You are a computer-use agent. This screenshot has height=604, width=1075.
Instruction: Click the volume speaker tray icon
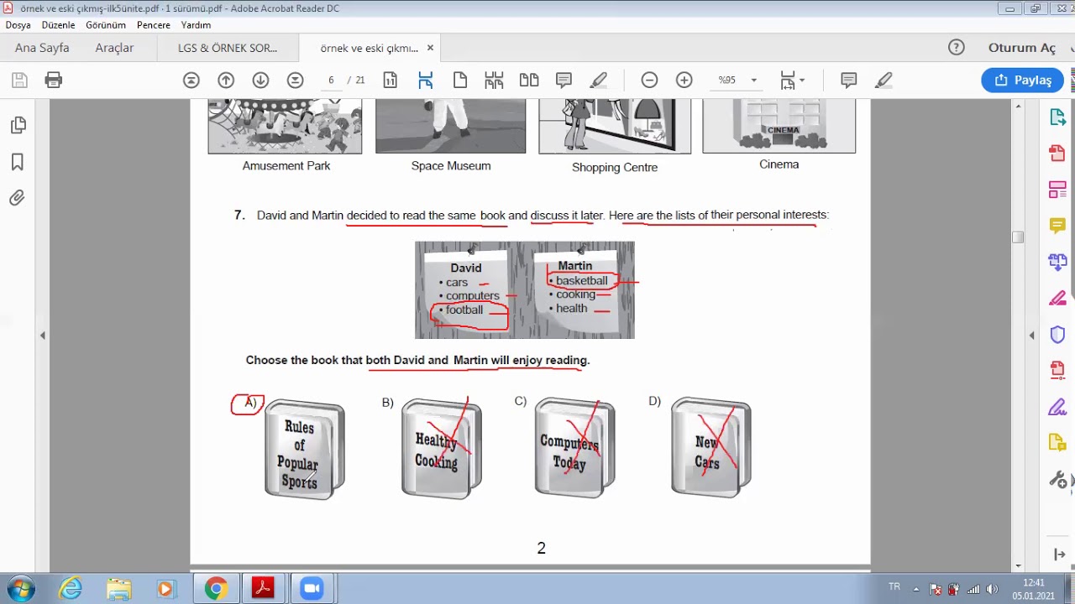click(x=991, y=589)
